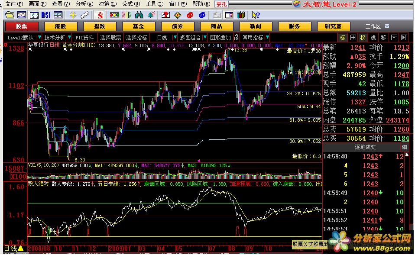Click the RSI indicator icon
The image size is (415, 255).
(x=46, y=15)
